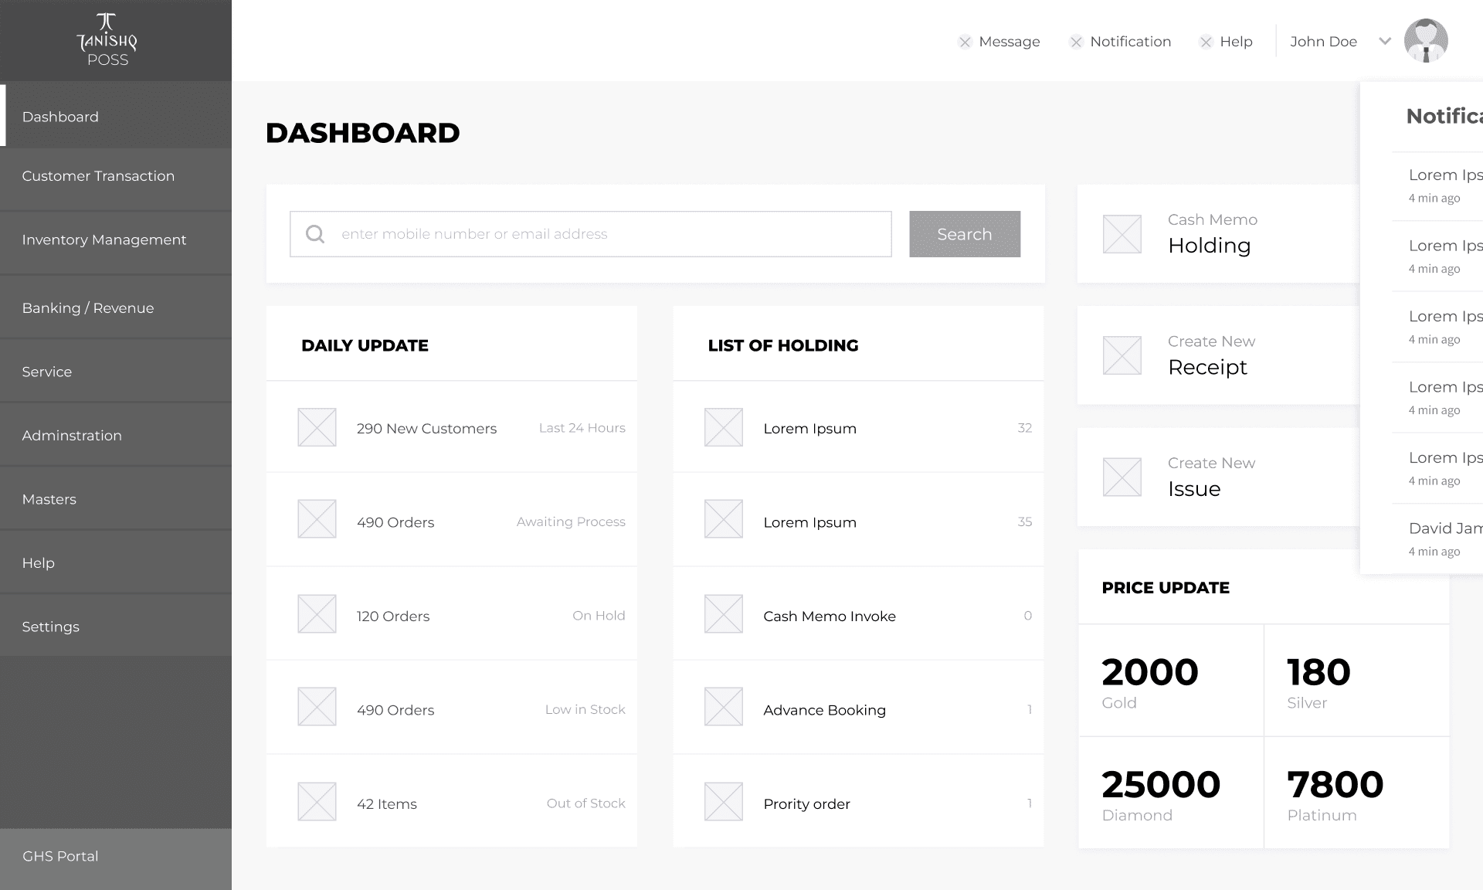Select Inventory Management menu item
The width and height of the screenshot is (1483, 890).
click(116, 240)
